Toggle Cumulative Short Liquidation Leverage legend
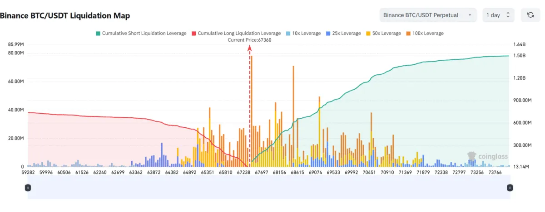Viewport: 545px width, 212px height. [141, 34]
